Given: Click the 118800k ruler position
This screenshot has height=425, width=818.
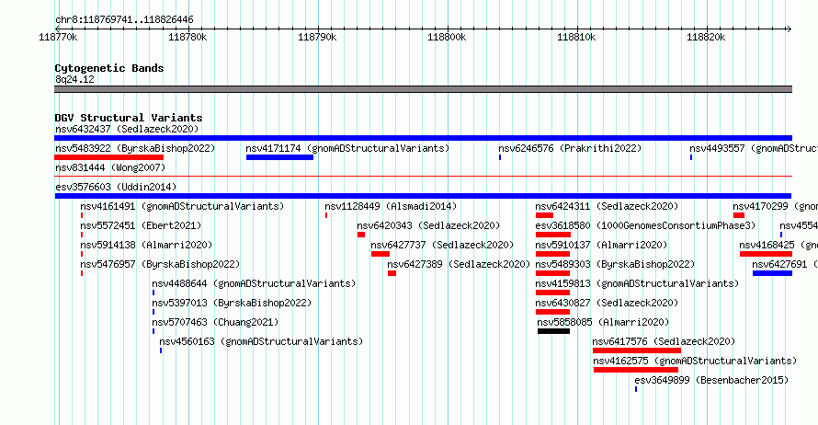Looking at the screenshot, I should click(447, 37).
